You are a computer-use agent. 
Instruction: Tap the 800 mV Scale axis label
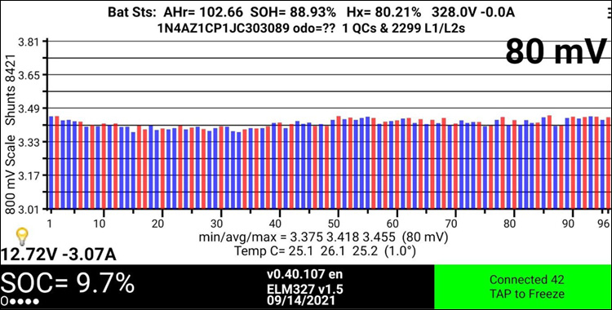pos(11,174)
